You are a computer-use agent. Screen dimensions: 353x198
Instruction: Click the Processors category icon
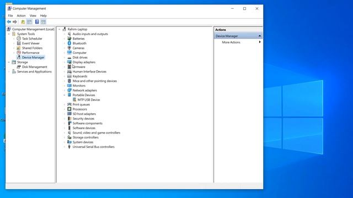coord(69,109)
